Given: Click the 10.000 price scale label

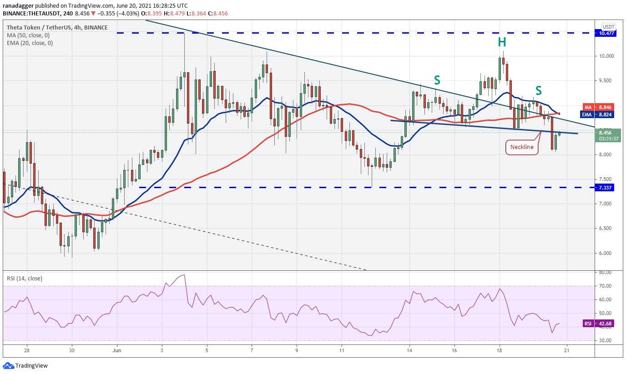Looking at the screenshot, I should tap(605, 56).
